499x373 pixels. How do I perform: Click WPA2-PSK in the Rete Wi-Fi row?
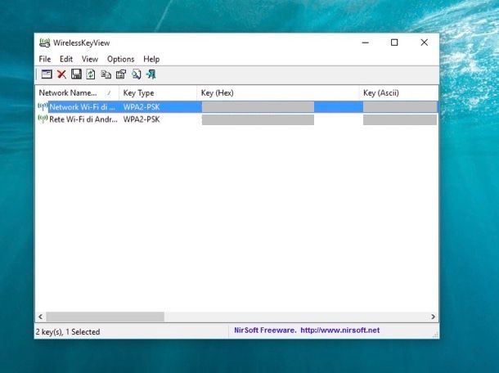[142, 119]
